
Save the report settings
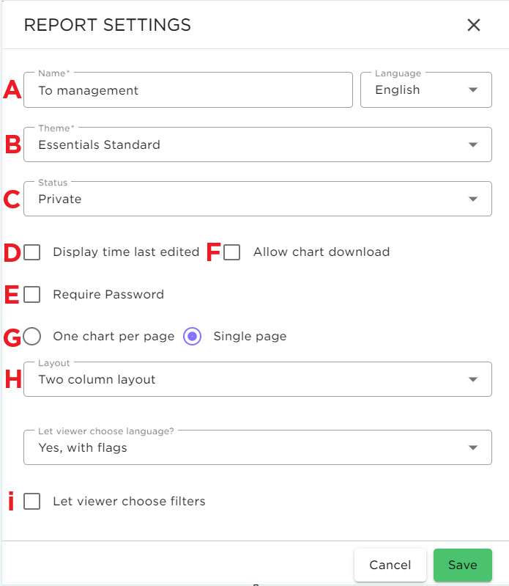click(x=463, y=565)
